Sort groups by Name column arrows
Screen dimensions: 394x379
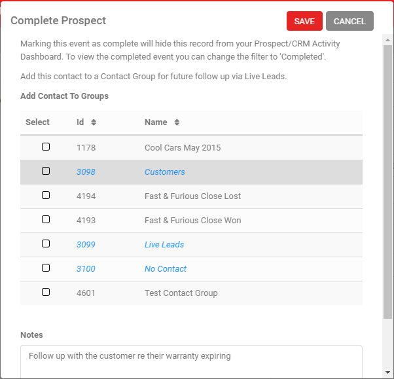click(x=177, y=122)
